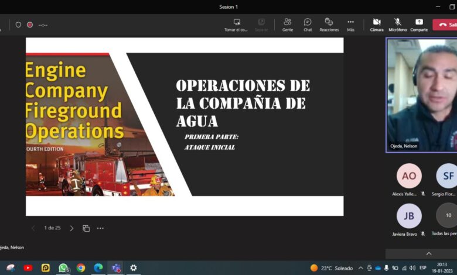The height and width of the screenshot is (275, 457).
Task: Open WhatsApp from the taskbar
Action: point(63,268)
